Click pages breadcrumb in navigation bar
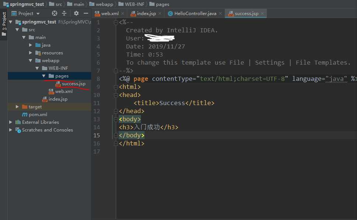The width and height of the screenshot is (357, 220). pyautogui.click(x=159, y=4)
